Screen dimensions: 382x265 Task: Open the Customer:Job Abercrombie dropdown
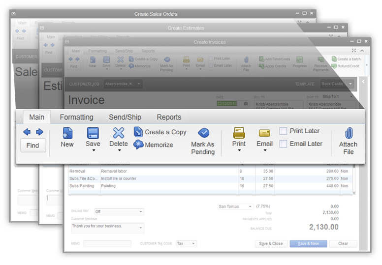[x=123, y=84]
